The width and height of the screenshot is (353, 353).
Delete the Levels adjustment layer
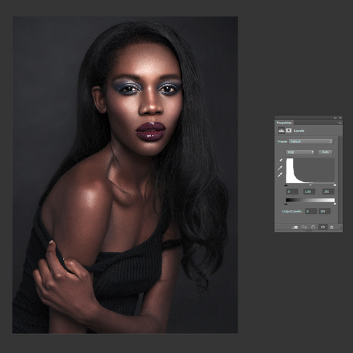(x=332, y=227)
